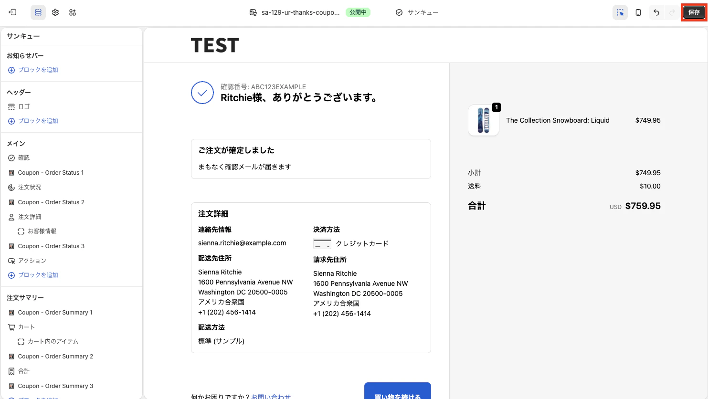
Task: Click the product quantity badge 1
Action: click(x=497, y=107)
